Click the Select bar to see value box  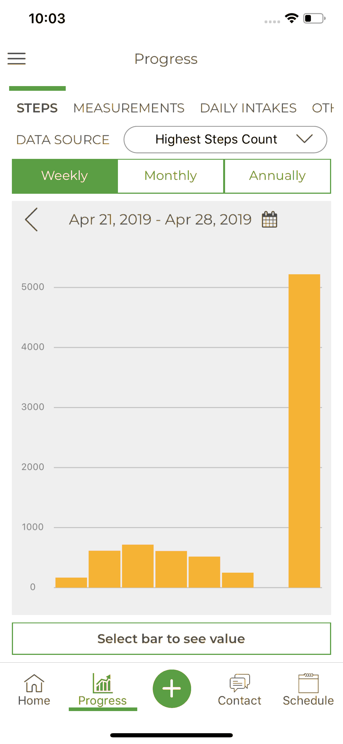(171, 639)
